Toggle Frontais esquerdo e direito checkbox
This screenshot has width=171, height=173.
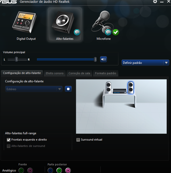pyautogui.click(x=9, y=140)
